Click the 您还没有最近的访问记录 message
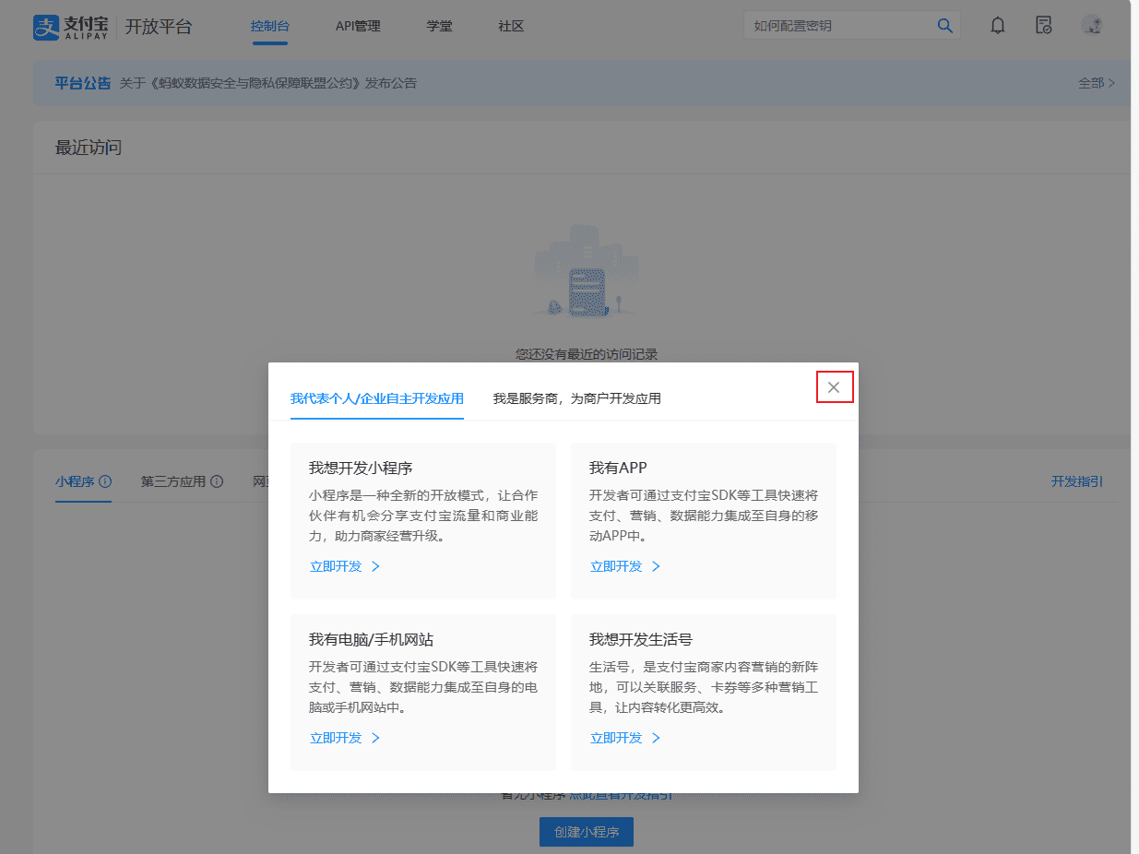 [x=587, y=354]
